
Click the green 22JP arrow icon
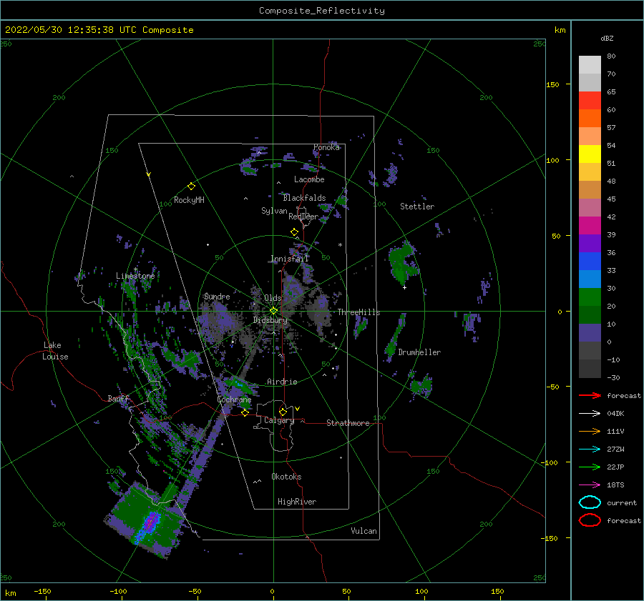590,467
